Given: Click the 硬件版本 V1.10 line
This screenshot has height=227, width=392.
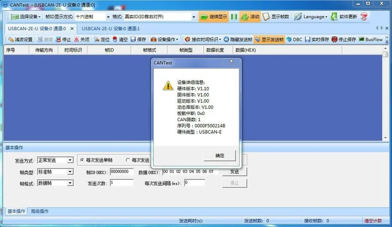Looking at the screenshot, I should 193,89.
